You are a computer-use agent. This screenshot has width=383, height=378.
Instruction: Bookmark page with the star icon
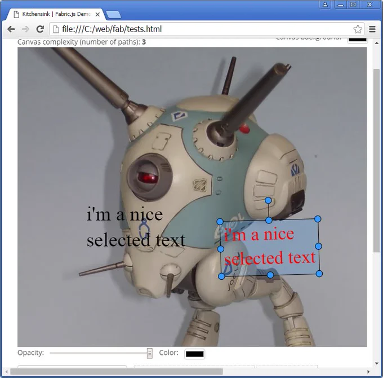coord(358,29)
